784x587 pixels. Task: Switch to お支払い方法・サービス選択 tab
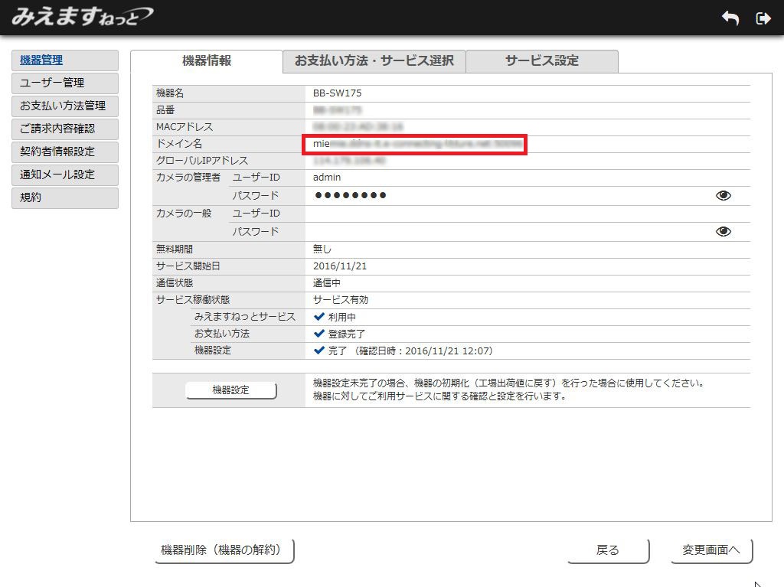(374, 61)
